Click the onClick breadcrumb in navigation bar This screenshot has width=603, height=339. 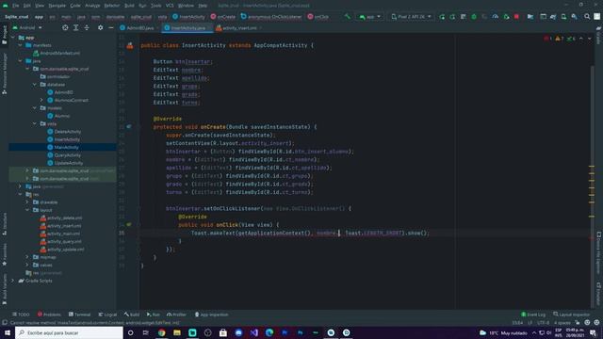[x=318, y=17]
